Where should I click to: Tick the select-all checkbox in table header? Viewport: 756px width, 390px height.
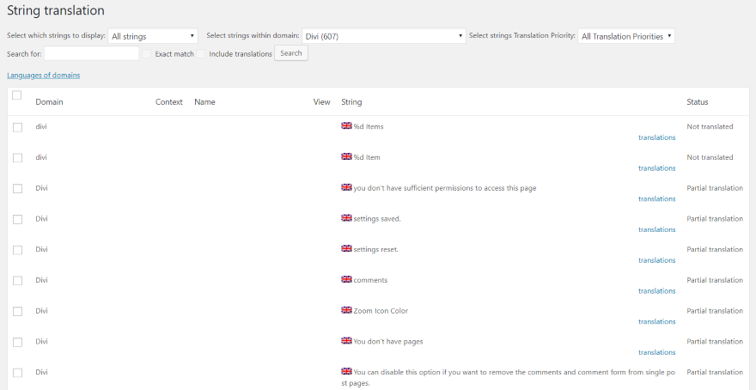click(17, 95)
